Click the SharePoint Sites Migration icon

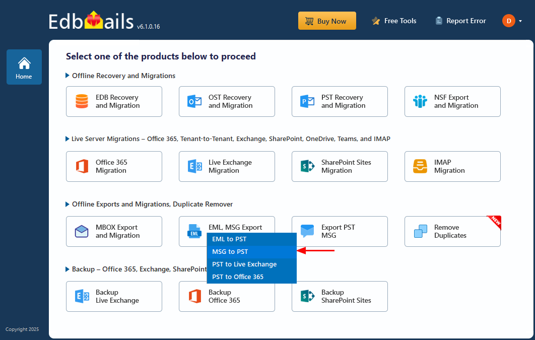[x=307, y=166]
